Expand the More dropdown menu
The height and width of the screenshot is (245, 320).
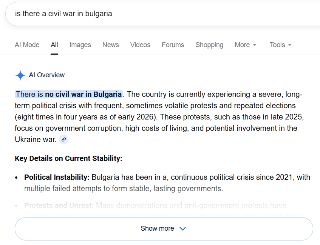[245, 45]
